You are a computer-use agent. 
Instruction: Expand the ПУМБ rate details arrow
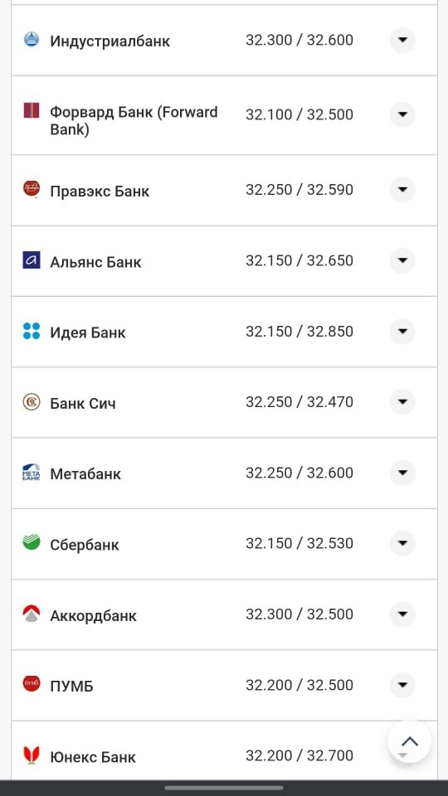coord(403,685)
